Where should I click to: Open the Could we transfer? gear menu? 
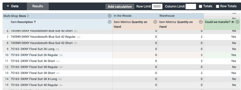237,22
